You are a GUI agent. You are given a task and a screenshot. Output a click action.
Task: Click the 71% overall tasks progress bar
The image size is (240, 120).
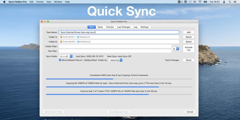click(x=119, y=94)
